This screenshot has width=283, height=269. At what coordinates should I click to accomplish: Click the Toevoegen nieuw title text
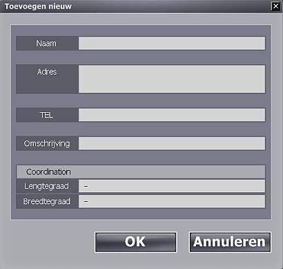(x=38, y=6)
